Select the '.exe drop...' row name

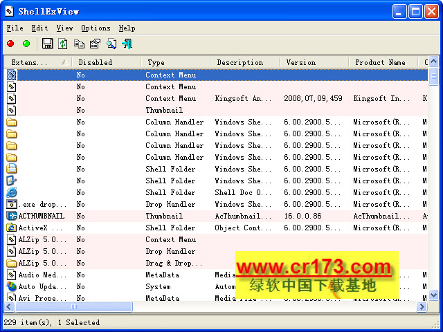(x=43, y=204)
